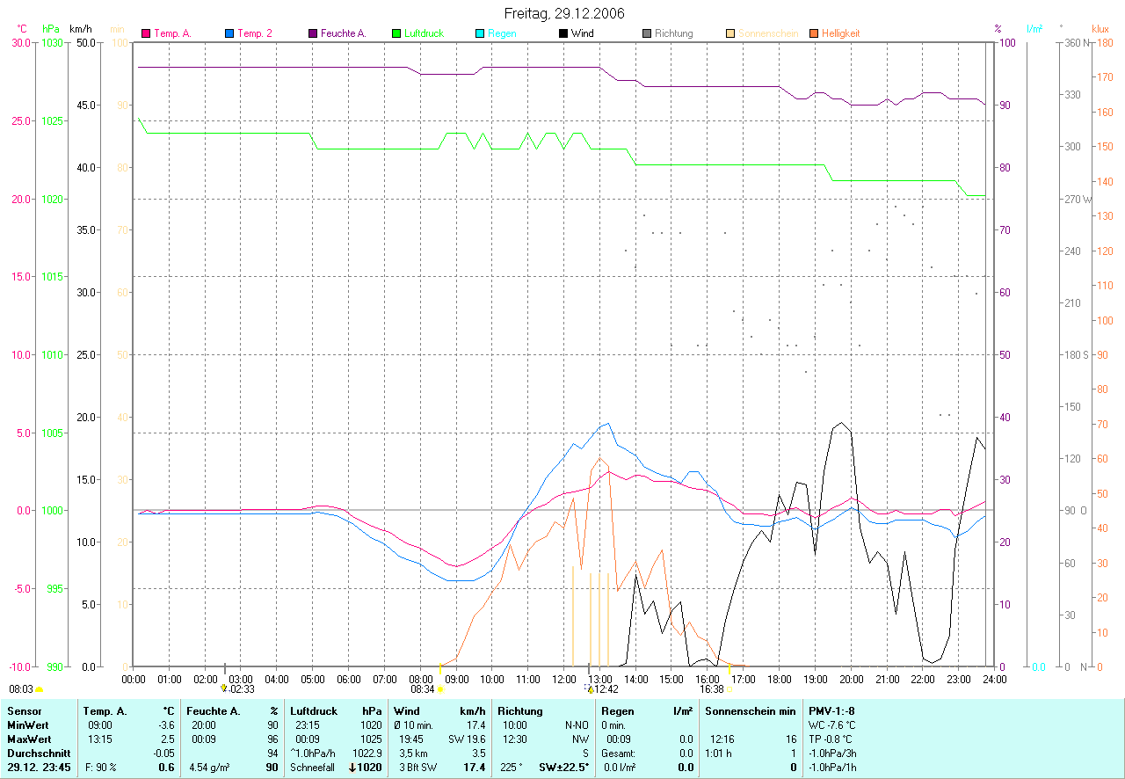Image resolution: width=1125 pixels, height=779 pixels.
Task: Click the 0.0 l/m² rain entry
Action: (621, 768)
